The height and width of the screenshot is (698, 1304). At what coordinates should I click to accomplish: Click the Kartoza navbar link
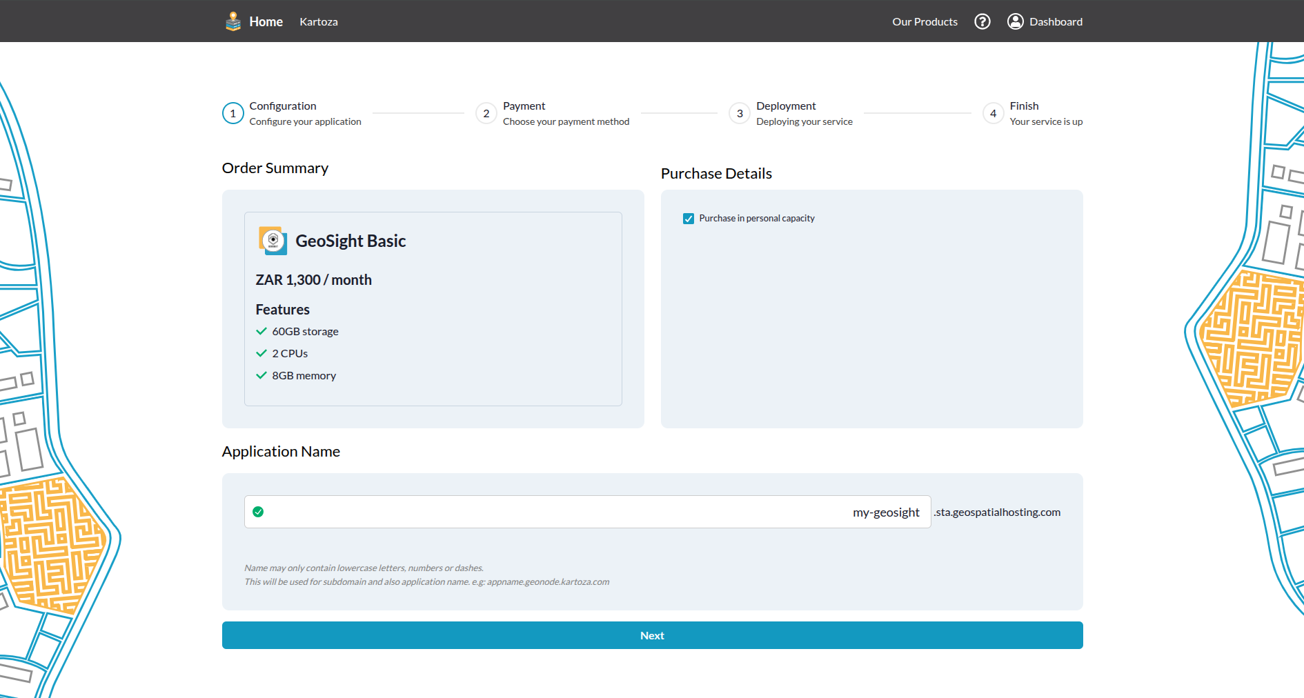(x=319, y=21)
